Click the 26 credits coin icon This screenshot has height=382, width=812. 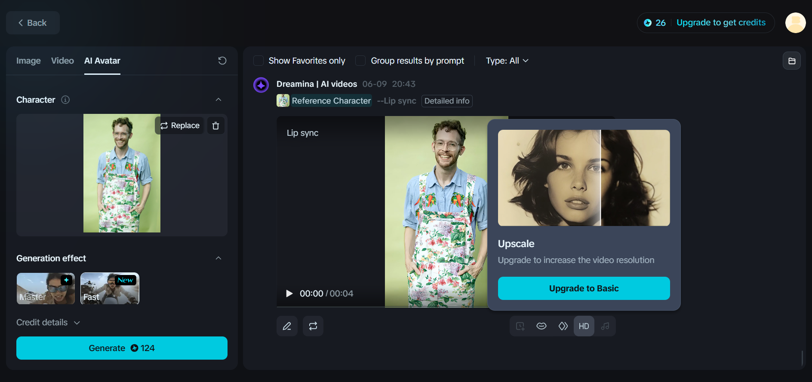click(x=648, y=23)
